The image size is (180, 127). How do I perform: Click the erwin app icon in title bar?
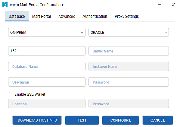(5, 5)
